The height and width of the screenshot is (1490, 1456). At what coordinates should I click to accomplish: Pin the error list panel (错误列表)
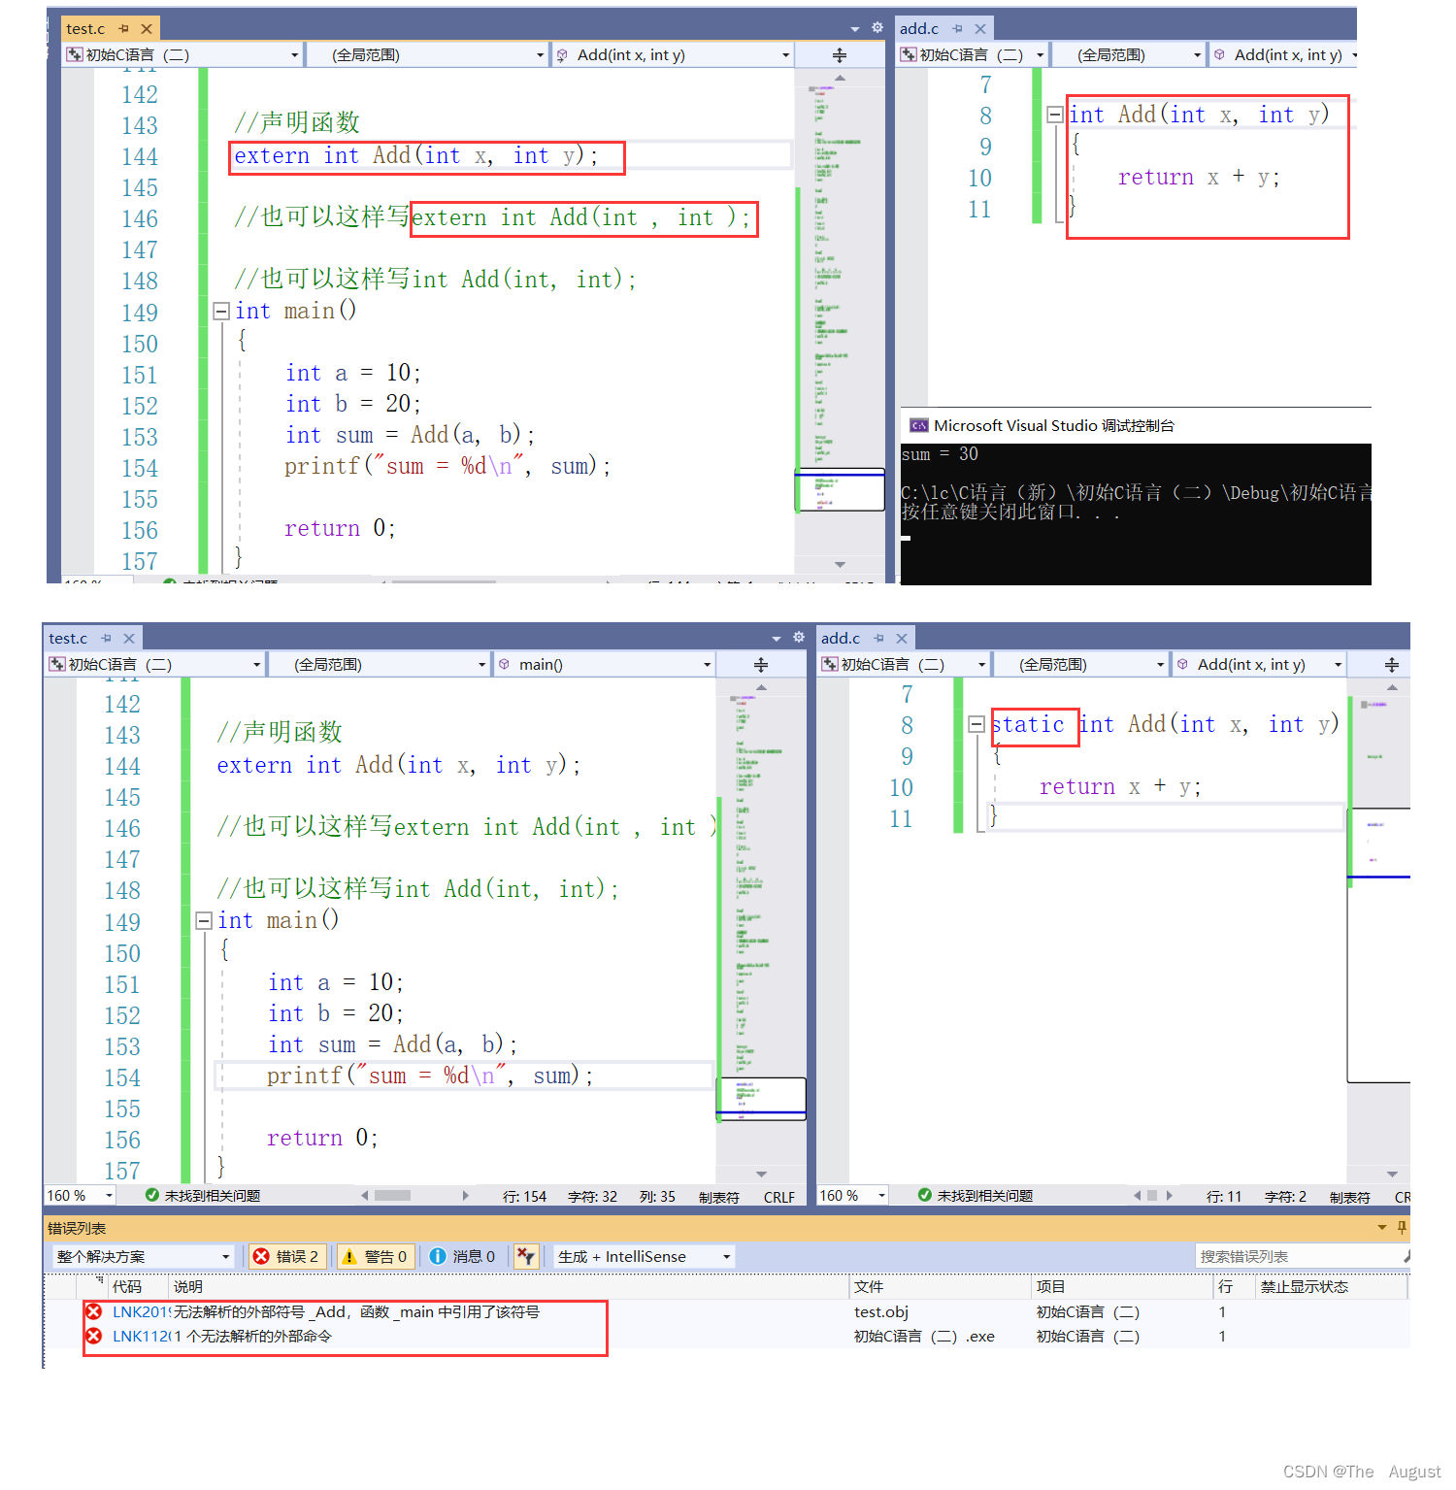[1402, 1228]
